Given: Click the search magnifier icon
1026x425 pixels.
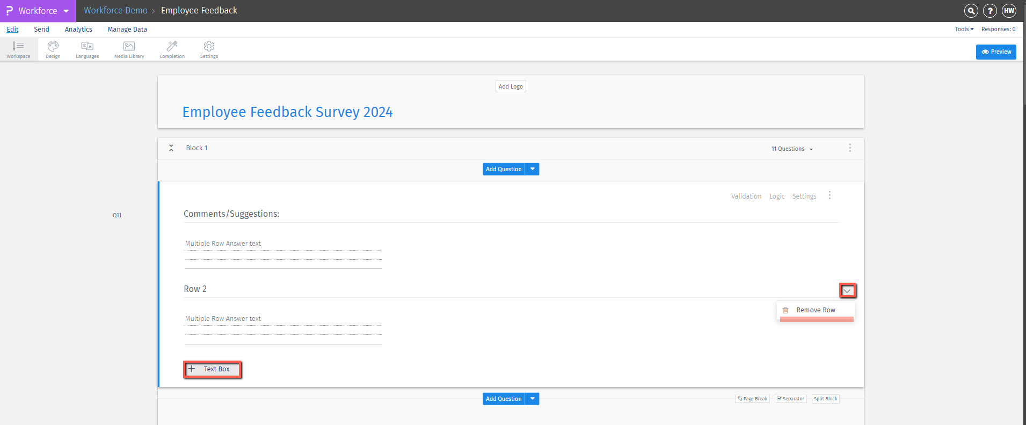Looking at the screenshot, I should pos(971,11).
